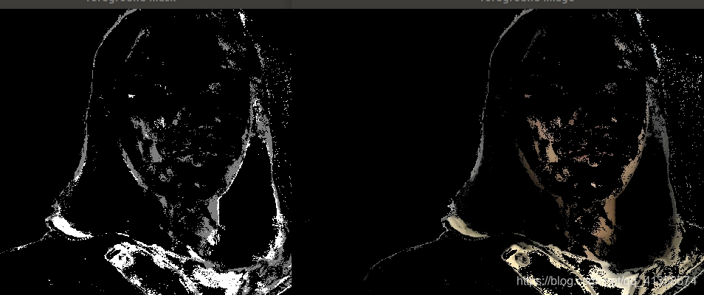Screen dimensions: 704x295
Task: Select the 'foreground mask' window title bar
Action: pyautogui.click(x=146, y=4)
